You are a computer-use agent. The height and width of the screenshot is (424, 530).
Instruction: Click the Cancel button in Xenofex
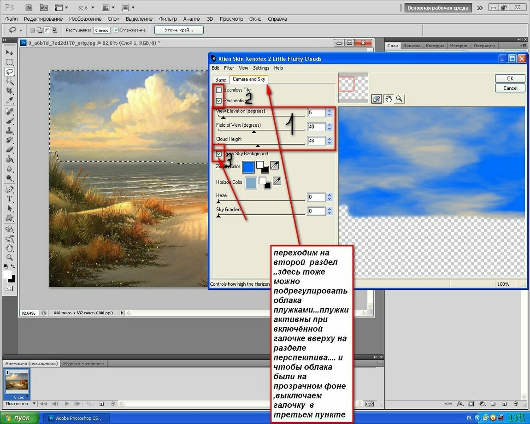tap(510, 88)
